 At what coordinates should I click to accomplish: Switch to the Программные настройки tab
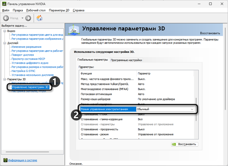pos(126,60)
